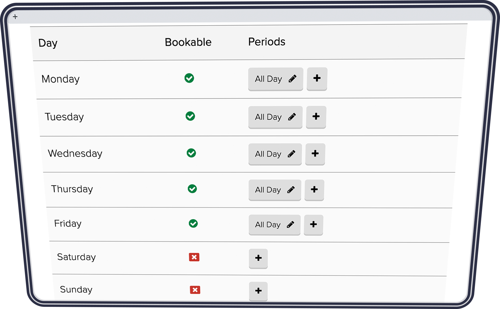Click the new tab plus icon
The height and width of the screenshot is (309, 500).
click(x=15, y=17)
